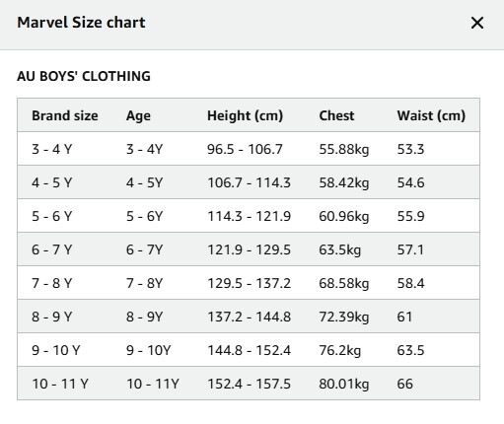This screenshot has width=504, height=424.
Task: Select the Height (cm) column header
Action: pos(245,116)
